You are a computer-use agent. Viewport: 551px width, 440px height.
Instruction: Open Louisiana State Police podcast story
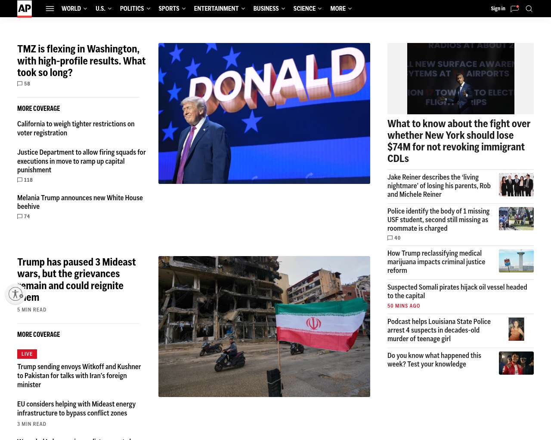tap(439, 330)
